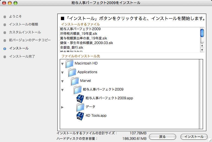Collapse the 給与人事パーフェクト2009 folder node
Screen dimensions: 212x142
(62, 90)
